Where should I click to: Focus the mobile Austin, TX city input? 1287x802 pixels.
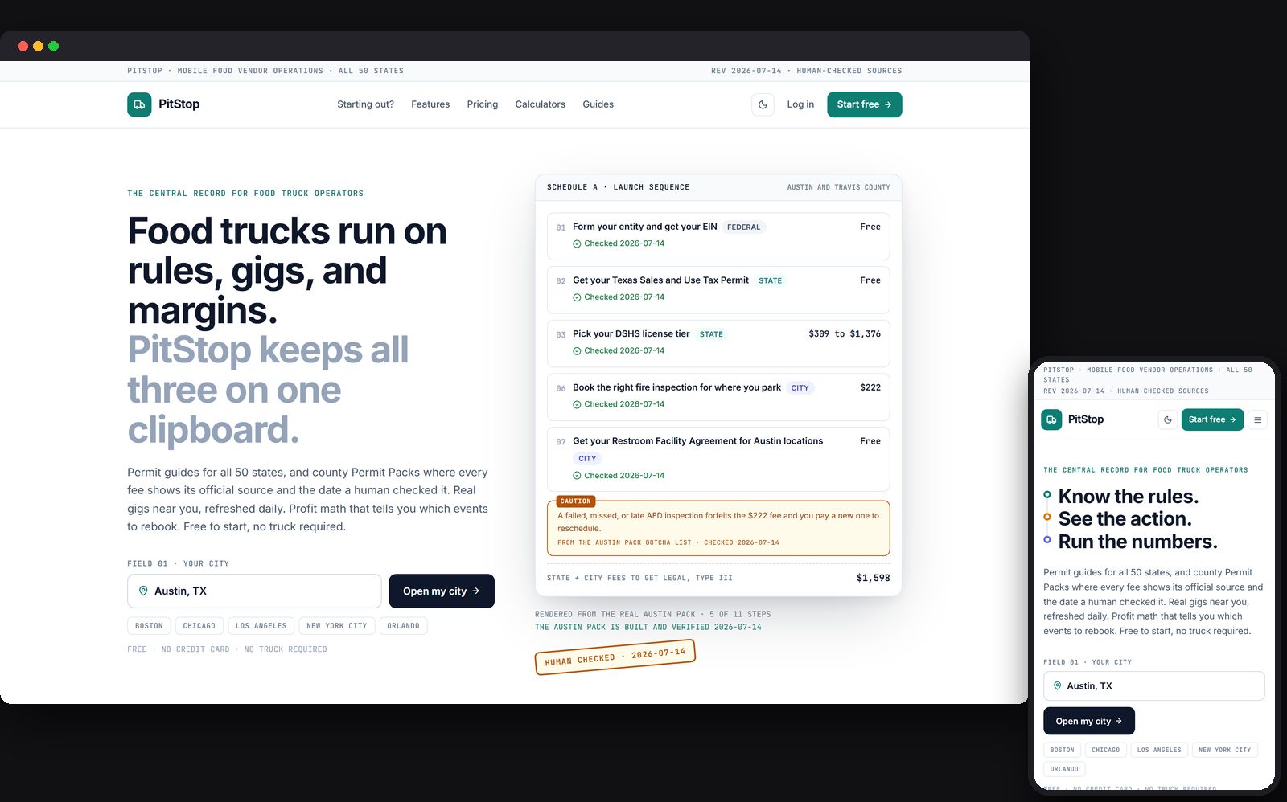coord(1154,685)
